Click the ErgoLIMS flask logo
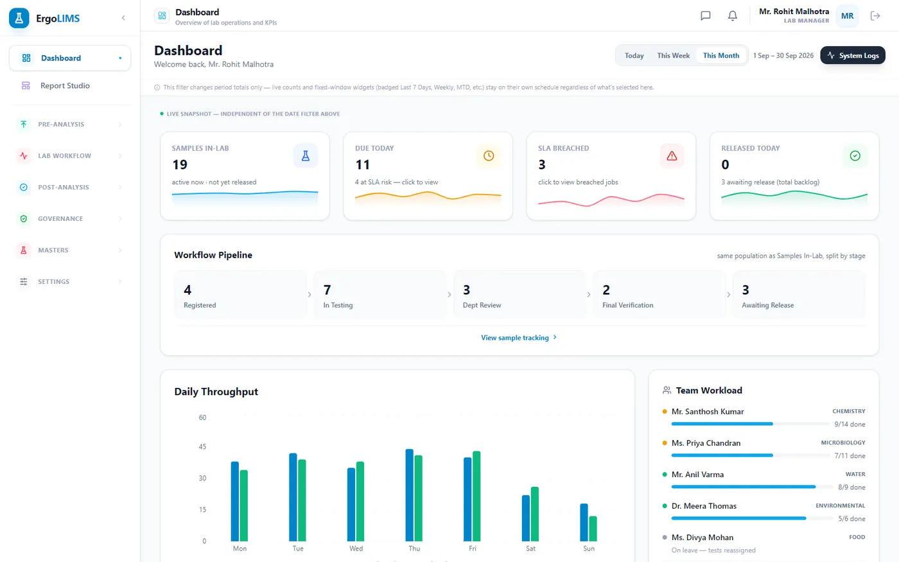The image size is (899, 562). coord(19,18)
